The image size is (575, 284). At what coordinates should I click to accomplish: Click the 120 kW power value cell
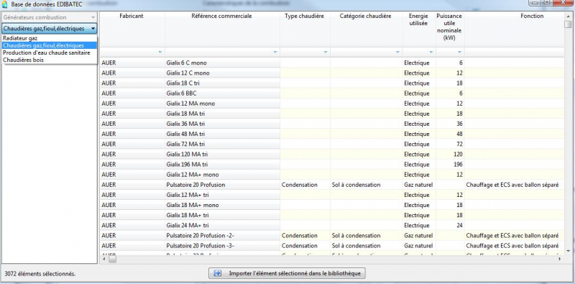(450, 154)
